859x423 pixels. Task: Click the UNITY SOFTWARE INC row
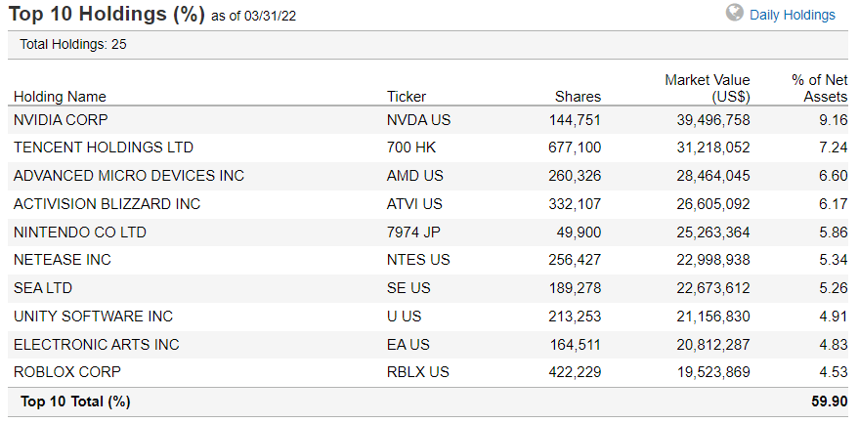(93, 317)
